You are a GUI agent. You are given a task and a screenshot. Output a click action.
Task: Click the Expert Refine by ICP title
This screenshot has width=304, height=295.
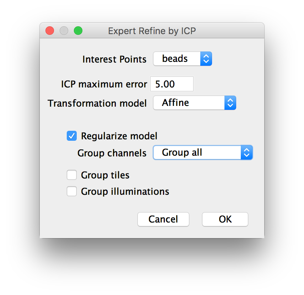click(x=152, y=31)
